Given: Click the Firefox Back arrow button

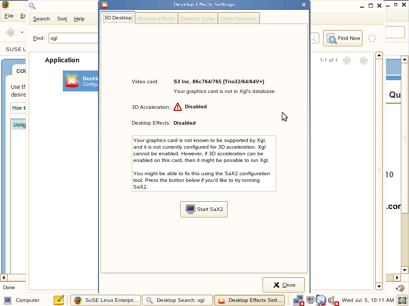Looking at the screenshot, I should (x=10, y=32).
